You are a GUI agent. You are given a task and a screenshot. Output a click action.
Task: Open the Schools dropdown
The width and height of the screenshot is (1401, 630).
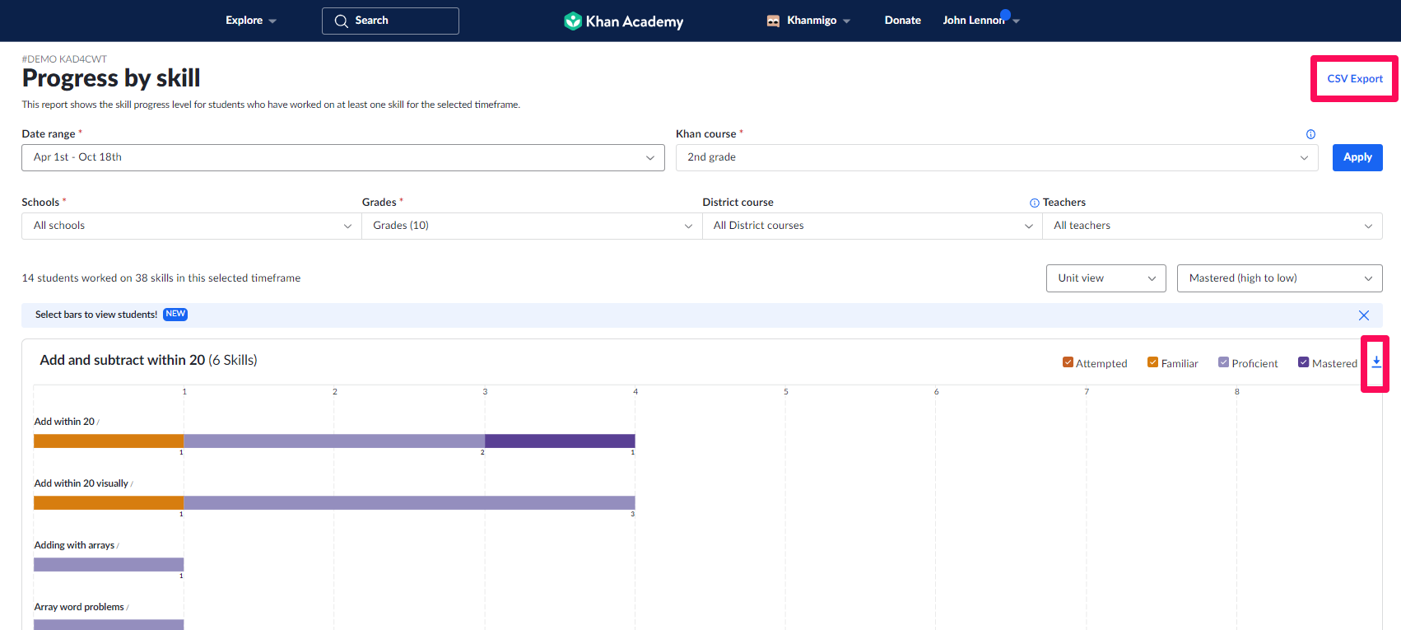pyautogui.click(x=192, y=226)
